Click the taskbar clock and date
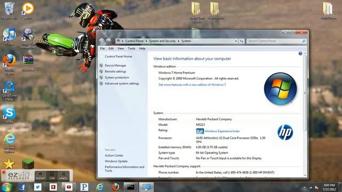Image resolution: width=342 pixels, height=192 pixels. [329, 187]
